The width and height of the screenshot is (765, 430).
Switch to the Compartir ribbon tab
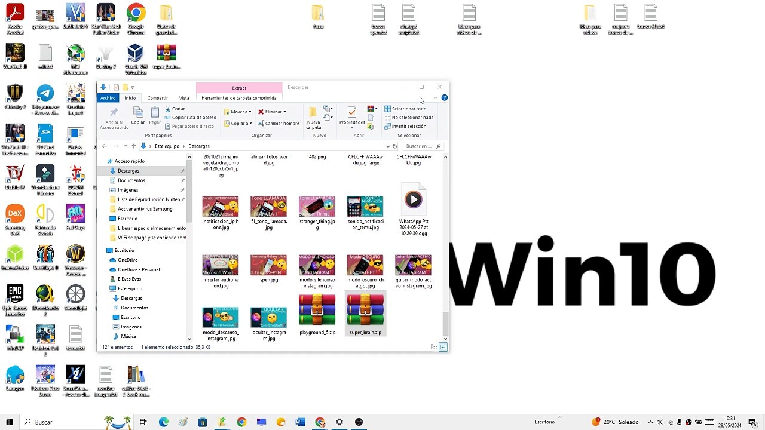coord(158,98)
